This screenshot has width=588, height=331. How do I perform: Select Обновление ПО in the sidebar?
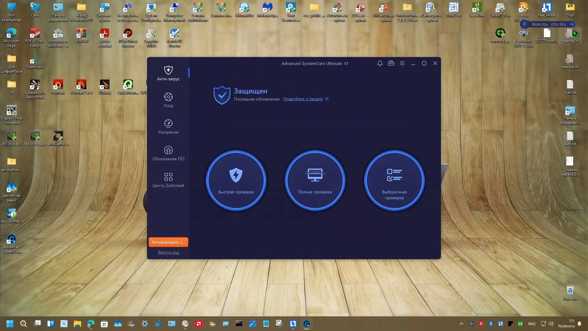point(168,154)
